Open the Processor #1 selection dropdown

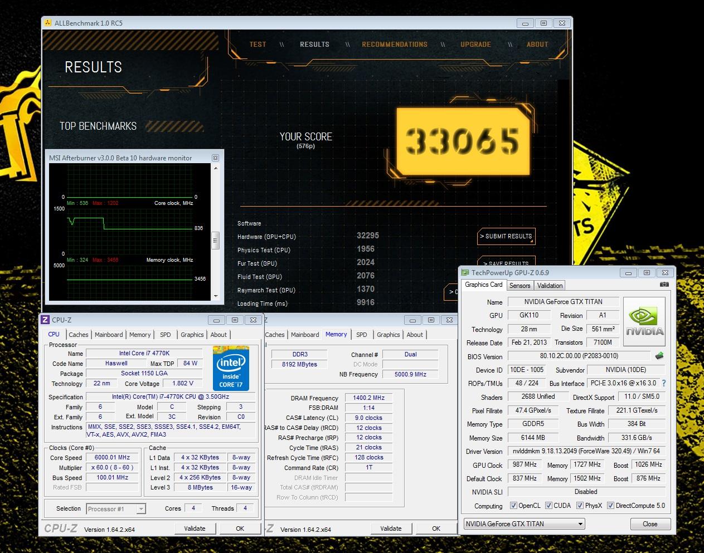(x=116, y=509)
